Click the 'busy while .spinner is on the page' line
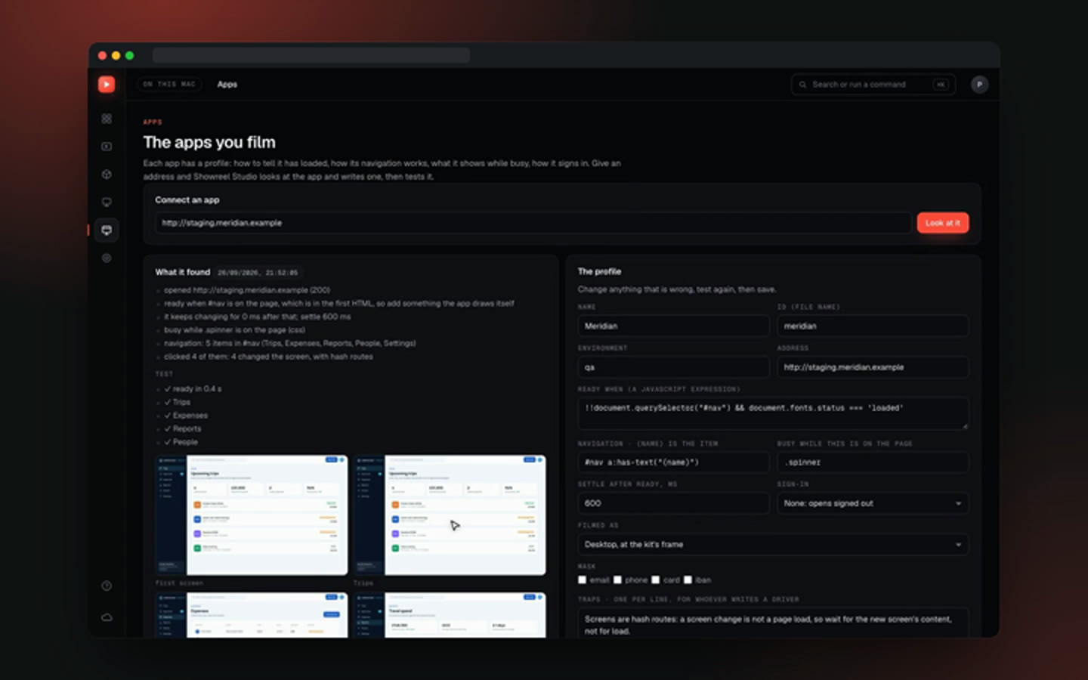 pyautogui.click(x=234, y=330)
